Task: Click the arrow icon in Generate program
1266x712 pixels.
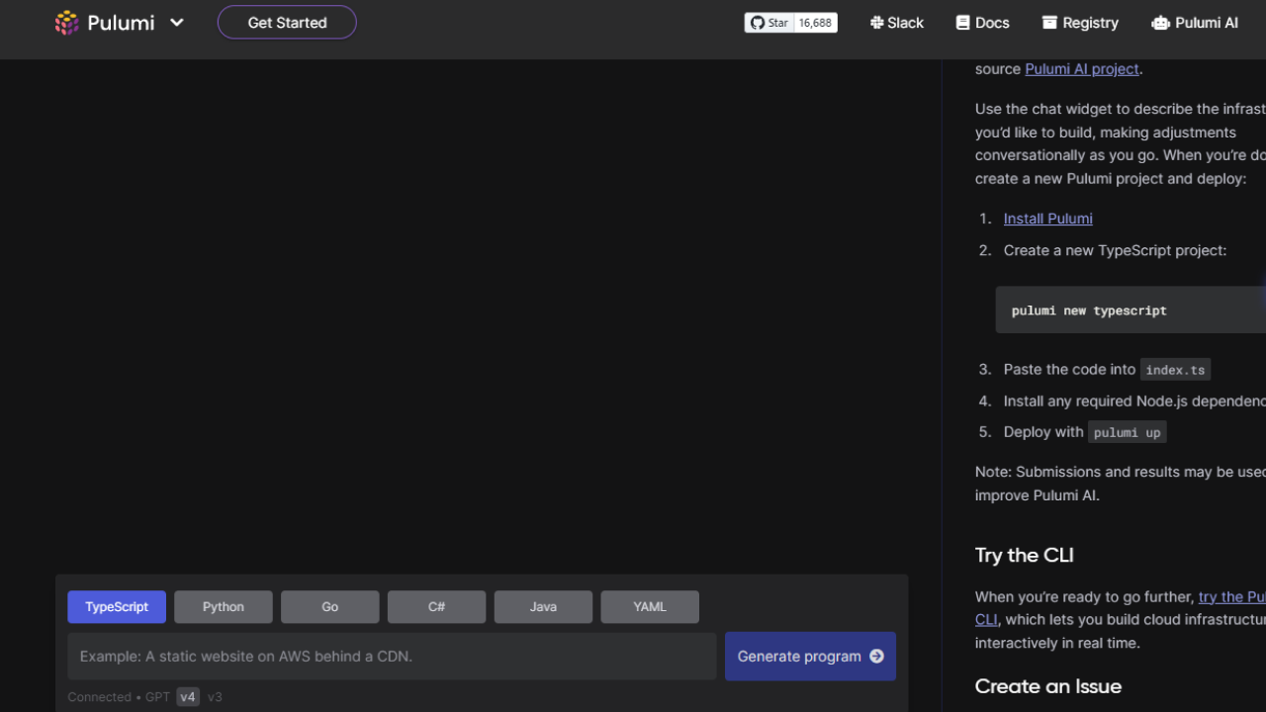Action: click(x=876, y=657)
